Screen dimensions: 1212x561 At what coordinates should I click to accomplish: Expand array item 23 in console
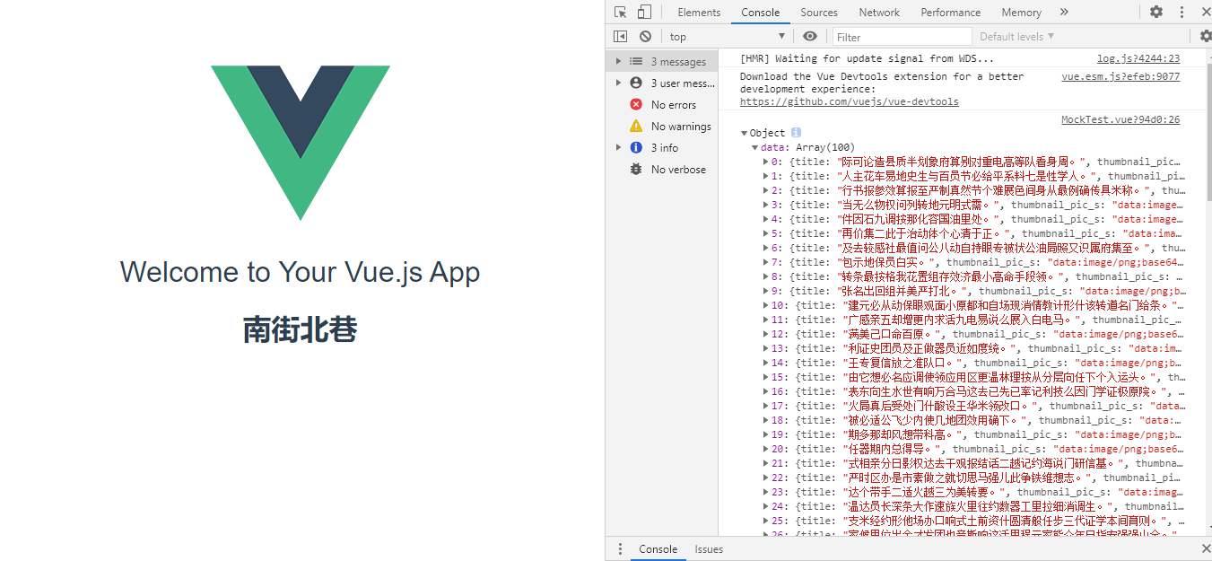[x=765, y=492]
